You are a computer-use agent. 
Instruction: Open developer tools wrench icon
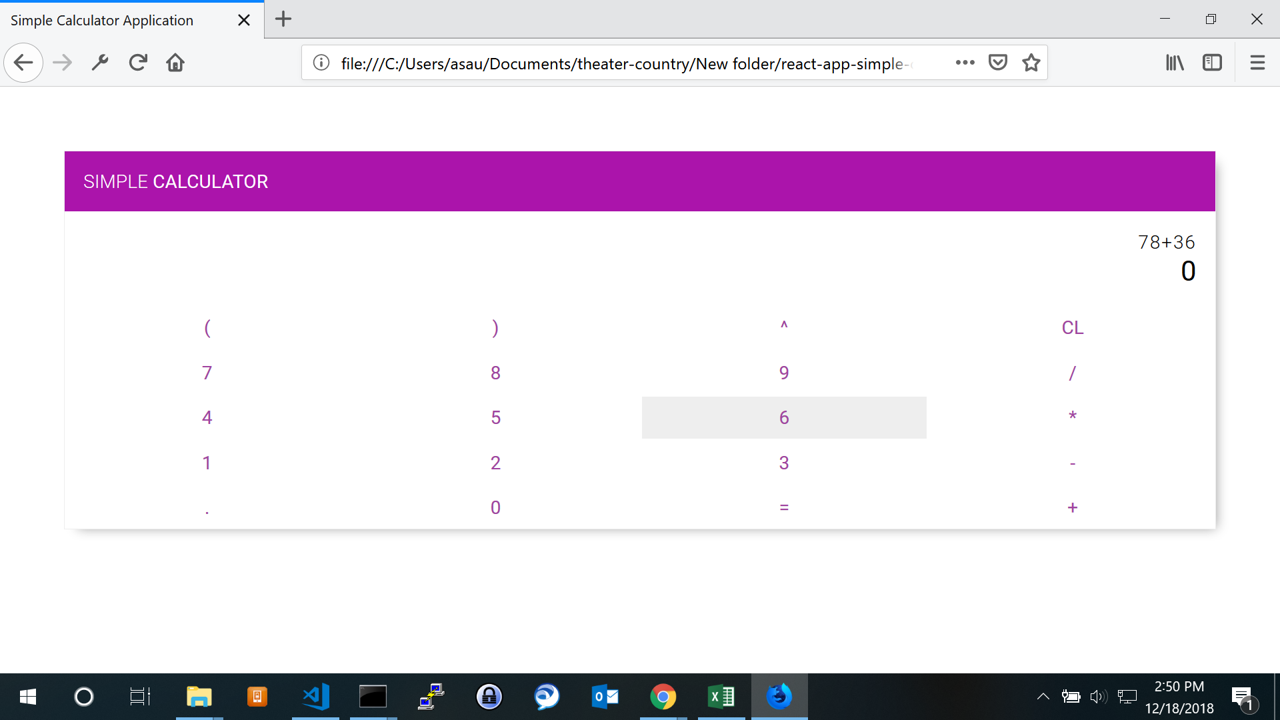(x=100, y=63)
